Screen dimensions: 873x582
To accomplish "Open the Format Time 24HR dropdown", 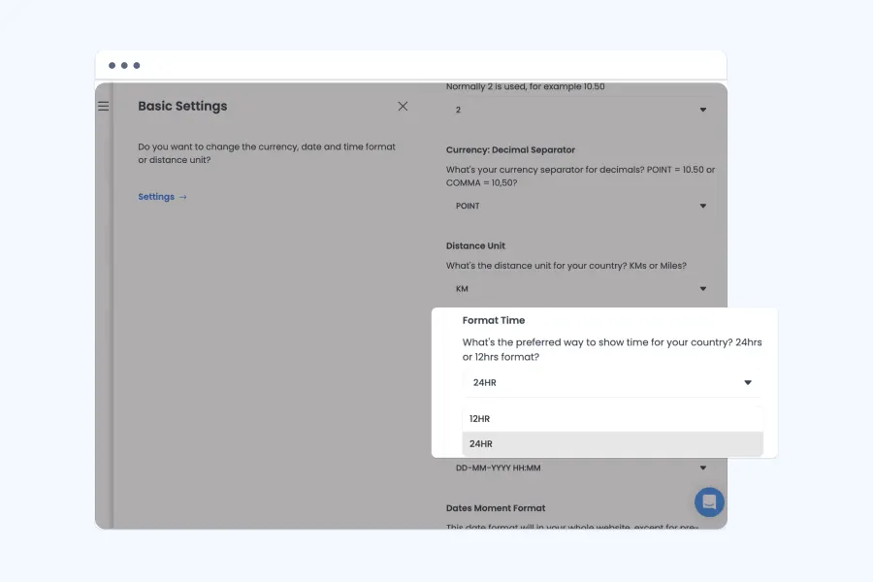I will (x=612, y=382).
